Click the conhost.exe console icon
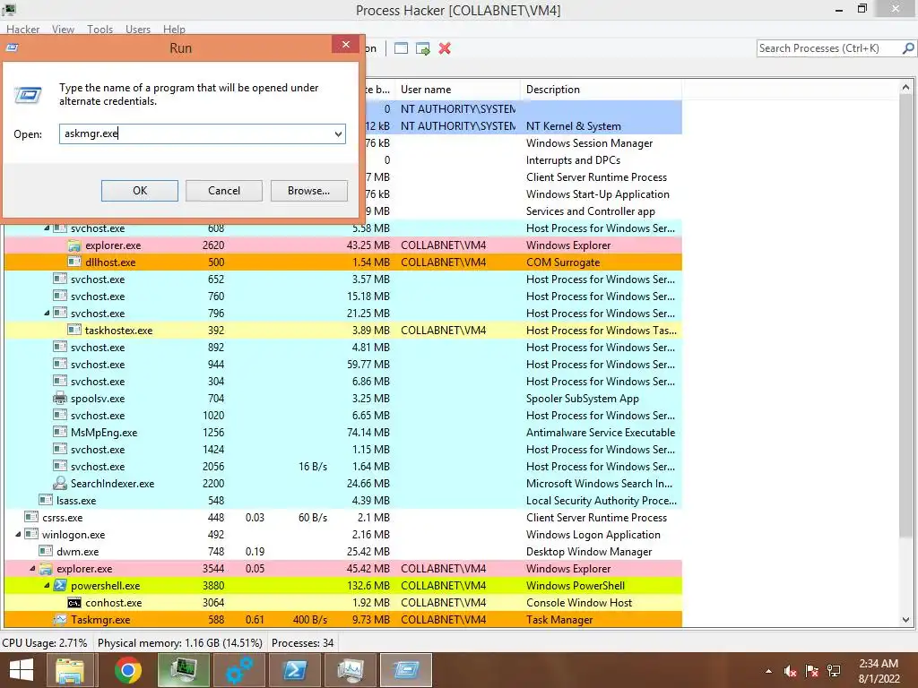This screenshot has height=688, width=918. tap(74, 603)
